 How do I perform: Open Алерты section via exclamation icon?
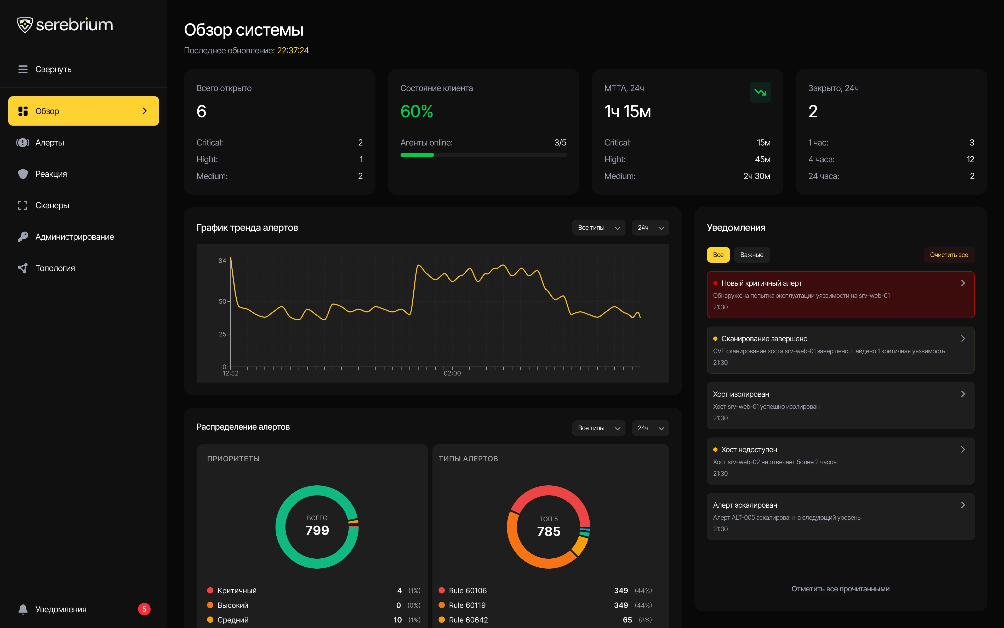pos(23,142)
